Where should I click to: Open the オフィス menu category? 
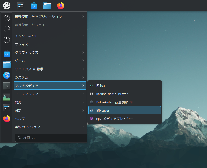(x=50, y=44)
